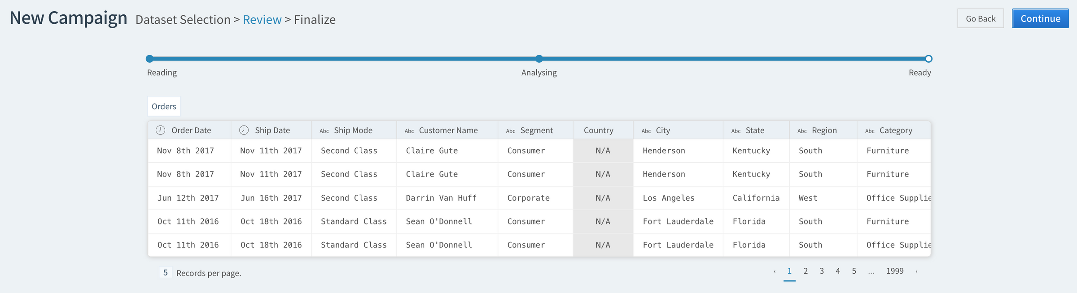This screenshot has height=293, width=1077.
Task: Open the Orders tab
Action: 164,107
